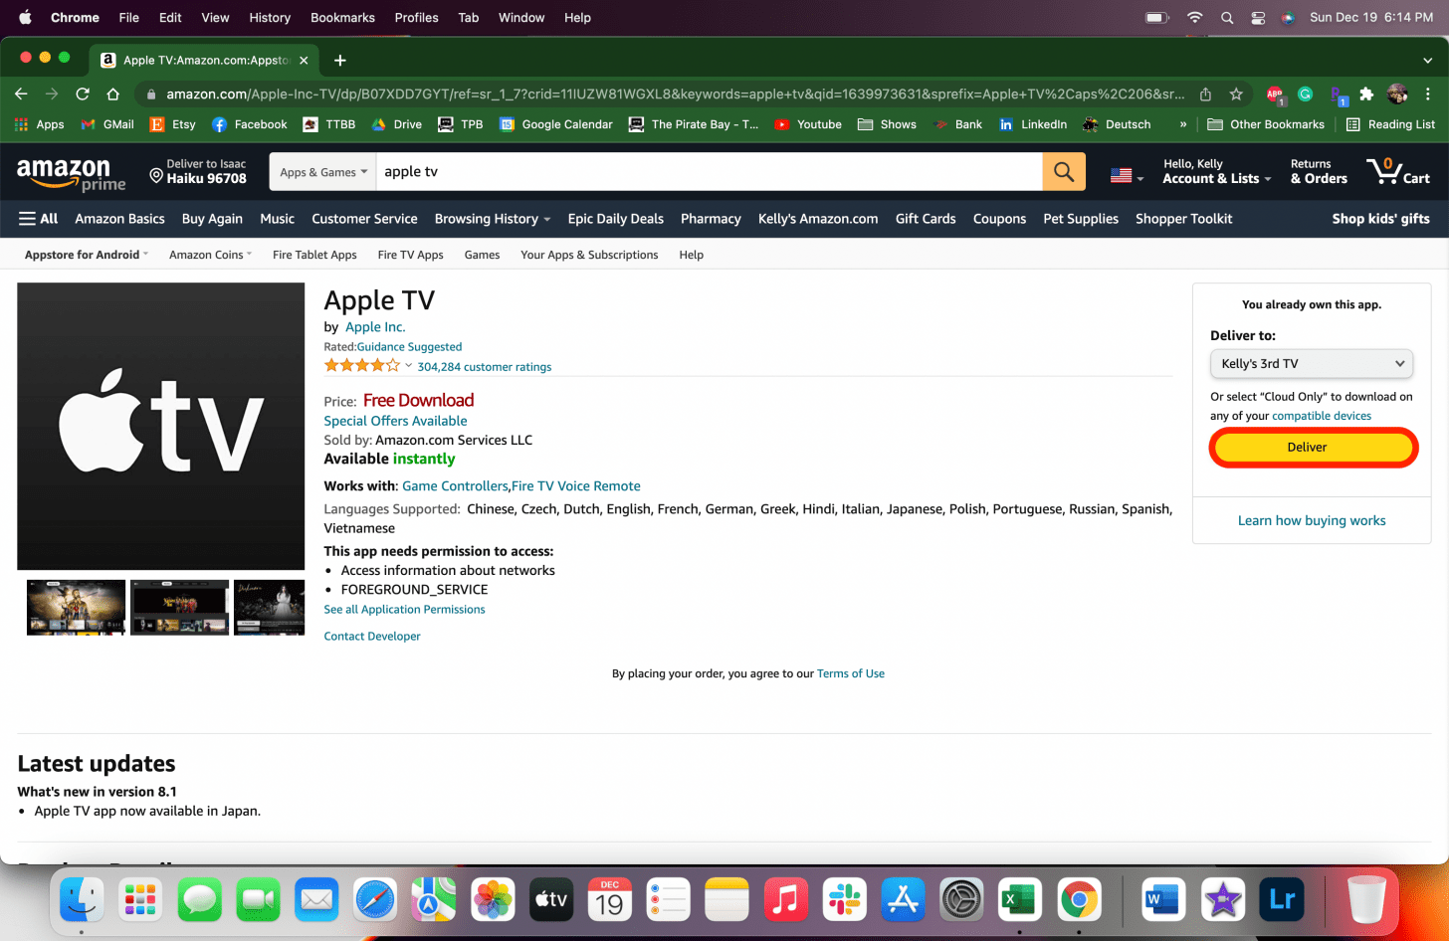Click the Amazon Prime logo
Viewport: 1449px width, 941px height.
(71, 174)
